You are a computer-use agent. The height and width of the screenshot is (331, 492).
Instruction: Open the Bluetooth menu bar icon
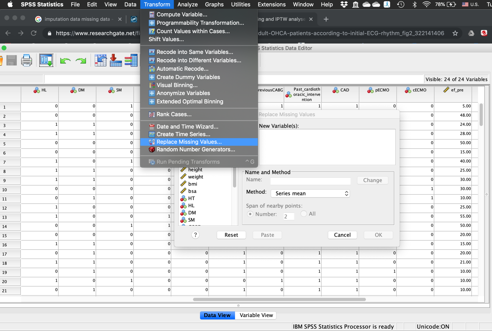click(x=414, y=4)
